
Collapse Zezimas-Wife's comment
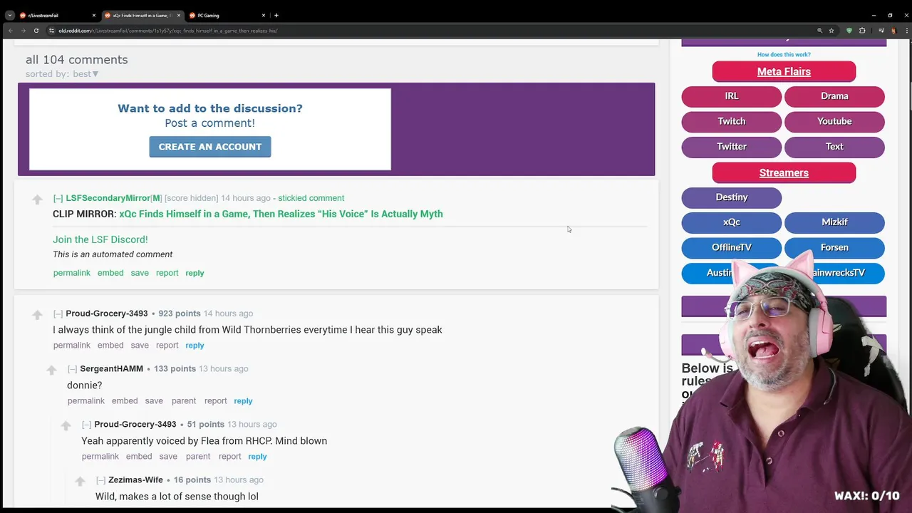[100, 480]
